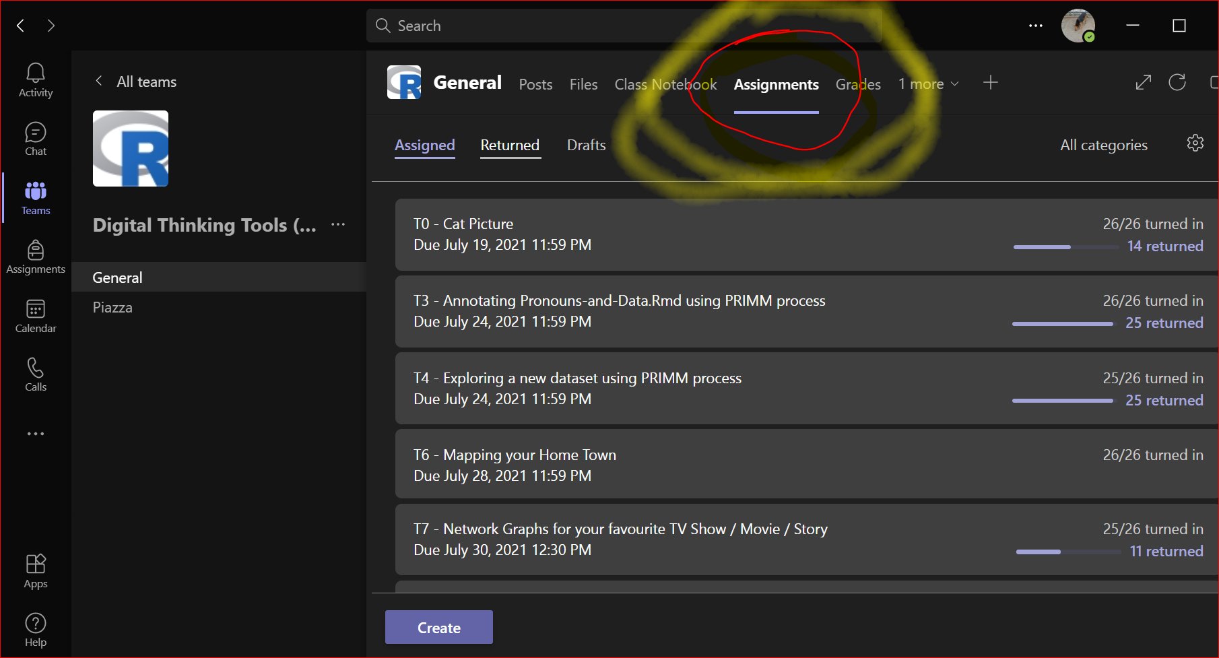This screenshot has width=1219, height=658.
Task: Click the Digital Thinking Tools team picture
Action: [x=131, y=148]
